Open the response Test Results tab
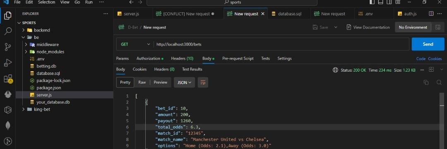Screen dimensions: 447x149 (x=192, y=69)
